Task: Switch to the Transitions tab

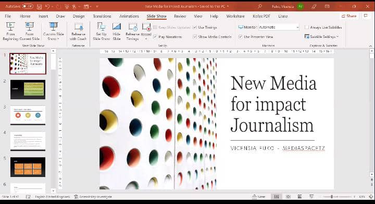Action: coord(102,16)
